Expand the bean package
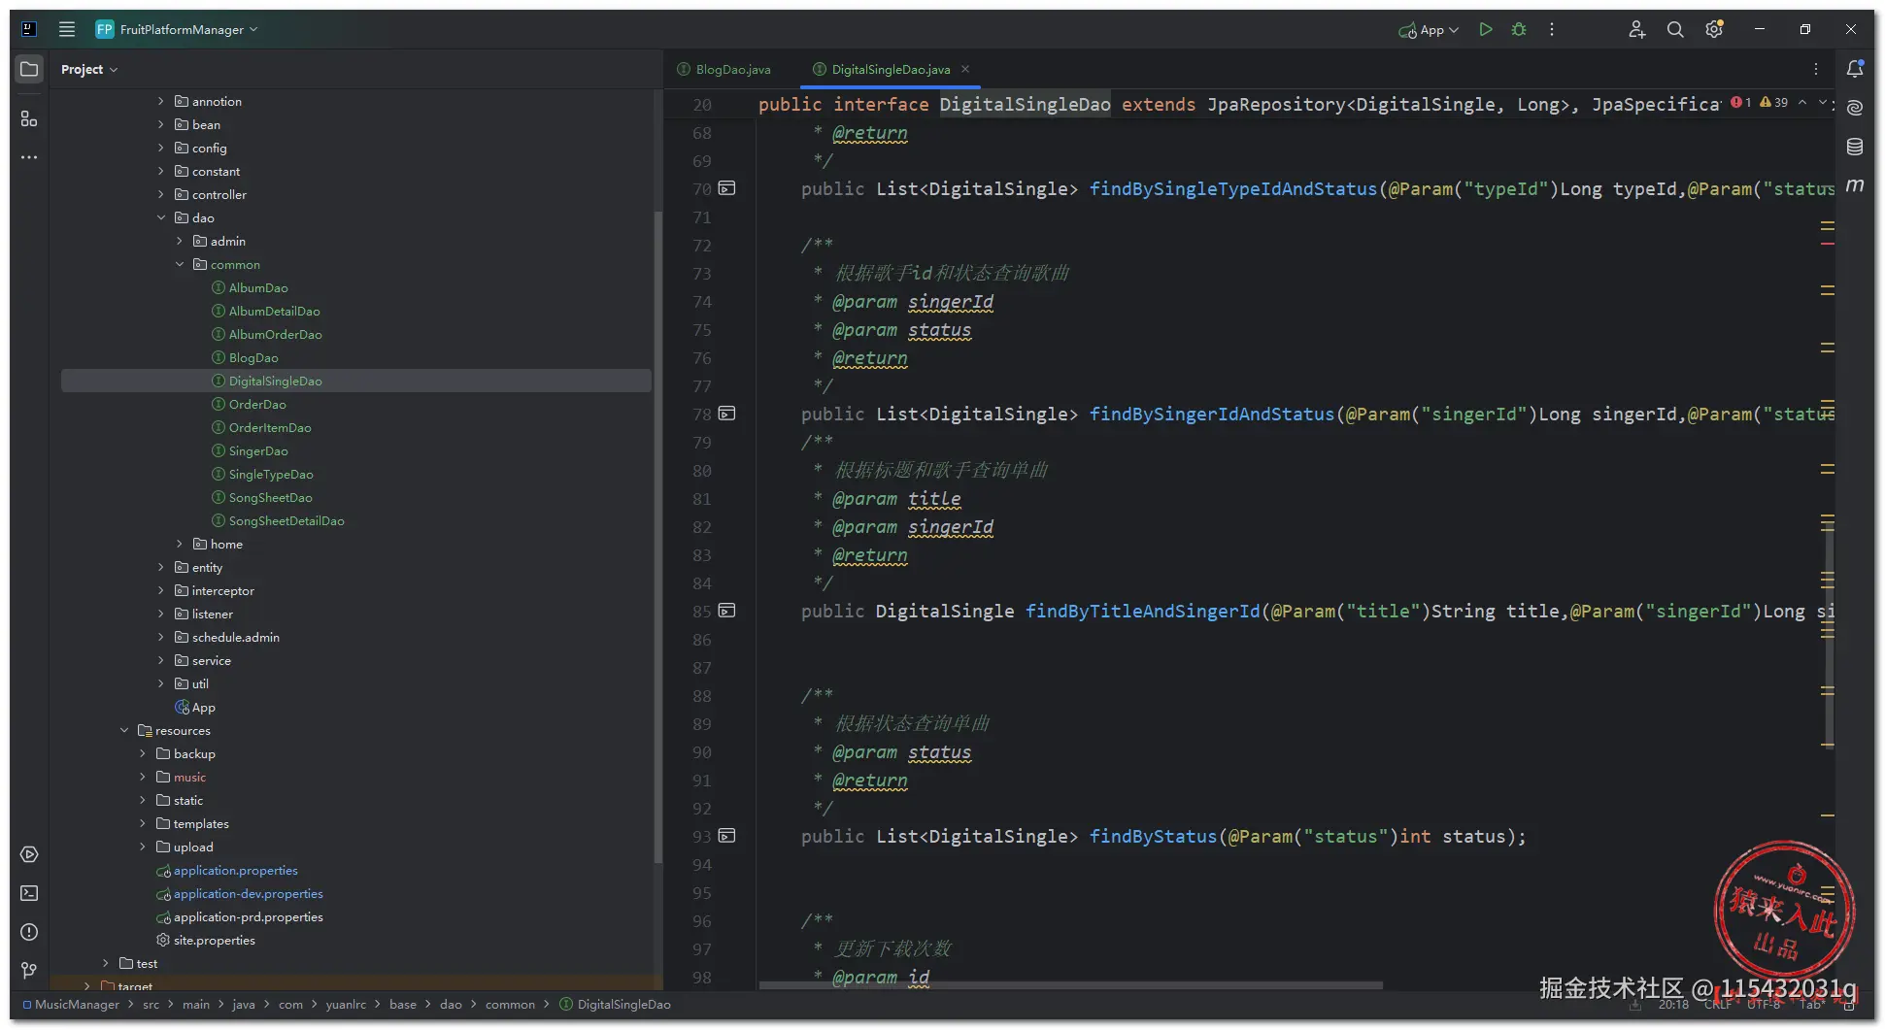1885x1030 pixels. (161, 124)
